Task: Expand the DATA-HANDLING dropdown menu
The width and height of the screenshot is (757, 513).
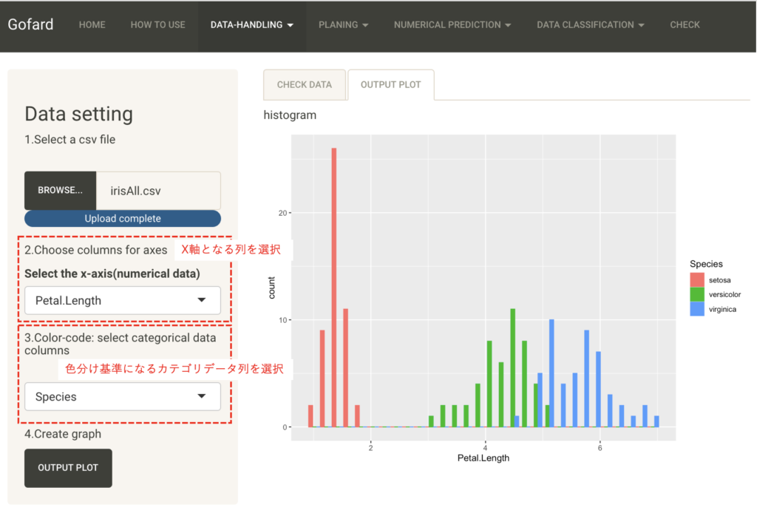Action: (251, 25)
